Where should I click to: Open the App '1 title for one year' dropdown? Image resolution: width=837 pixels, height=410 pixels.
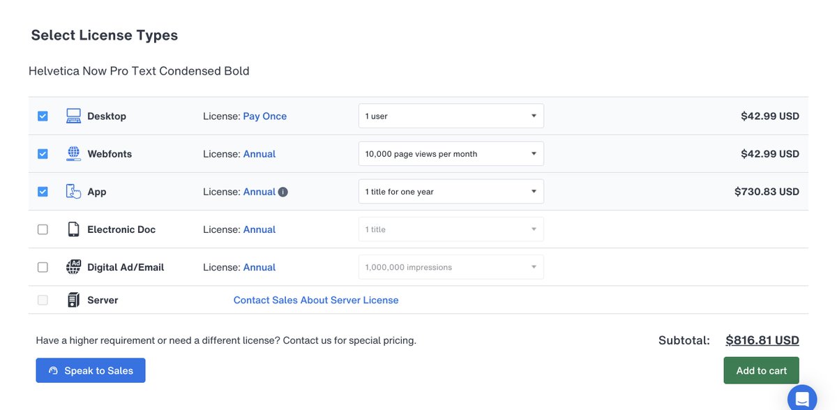[x=451, y=192]
